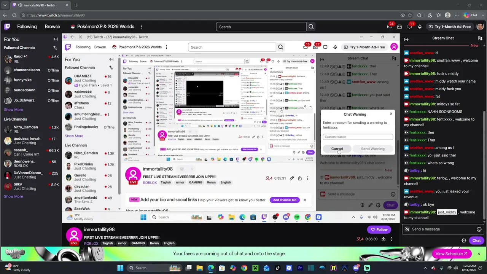Viewport: 487px width, 274px height.
Task: Collapse the For You sidebar
Action: 56,39
